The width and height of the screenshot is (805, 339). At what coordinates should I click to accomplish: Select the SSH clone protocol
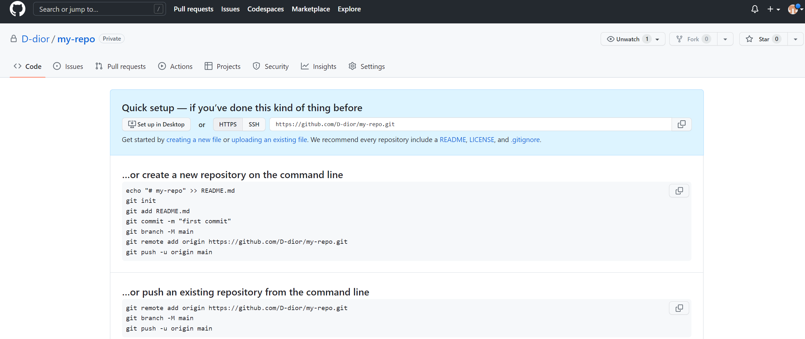[x=254, y=124]
